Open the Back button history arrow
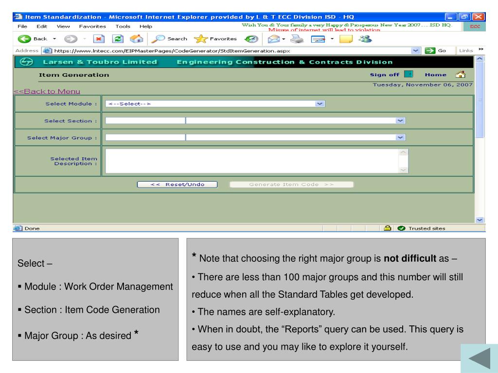Viewport: 498px width, 373px height. point(54,39)
